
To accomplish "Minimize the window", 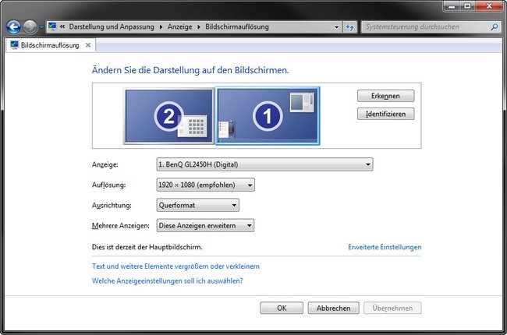I will [452, 6].
